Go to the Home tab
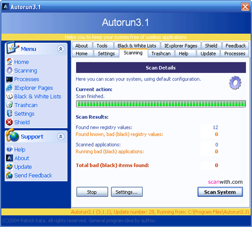This screenshot has width=252, height=227. click(x=82, y=53)
